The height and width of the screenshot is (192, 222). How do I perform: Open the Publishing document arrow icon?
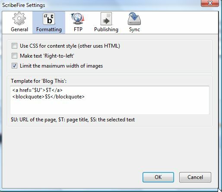coord(106,19)
